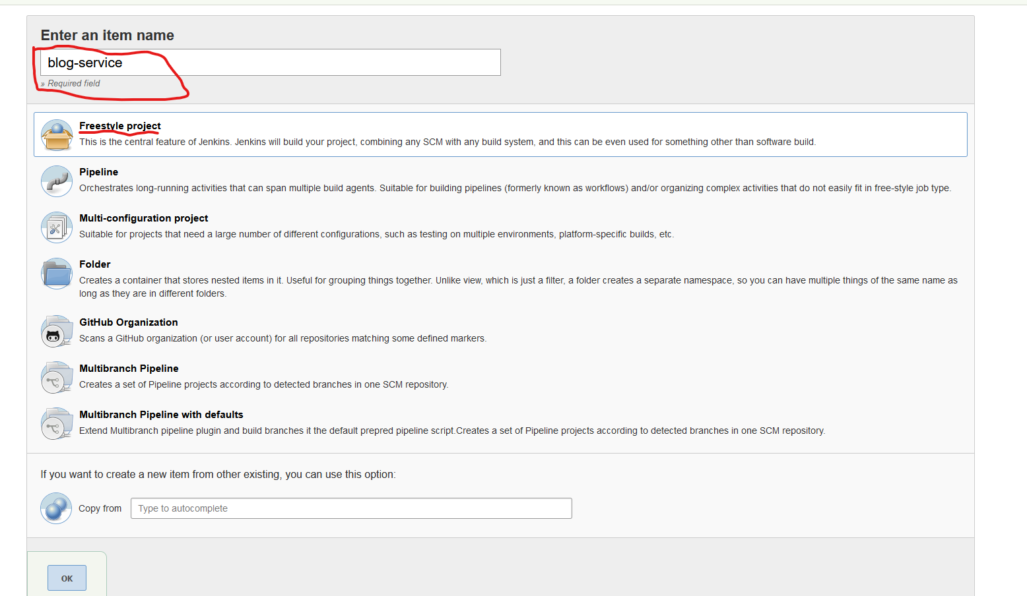The image size is (1027, 596).
Task: Select the Pipeline item type title
Action: coord(99,172)
